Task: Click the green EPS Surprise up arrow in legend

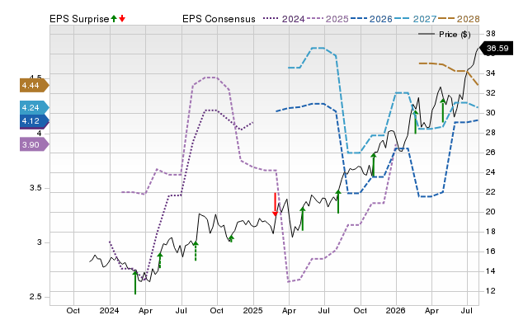Action: tap(114, 18)
